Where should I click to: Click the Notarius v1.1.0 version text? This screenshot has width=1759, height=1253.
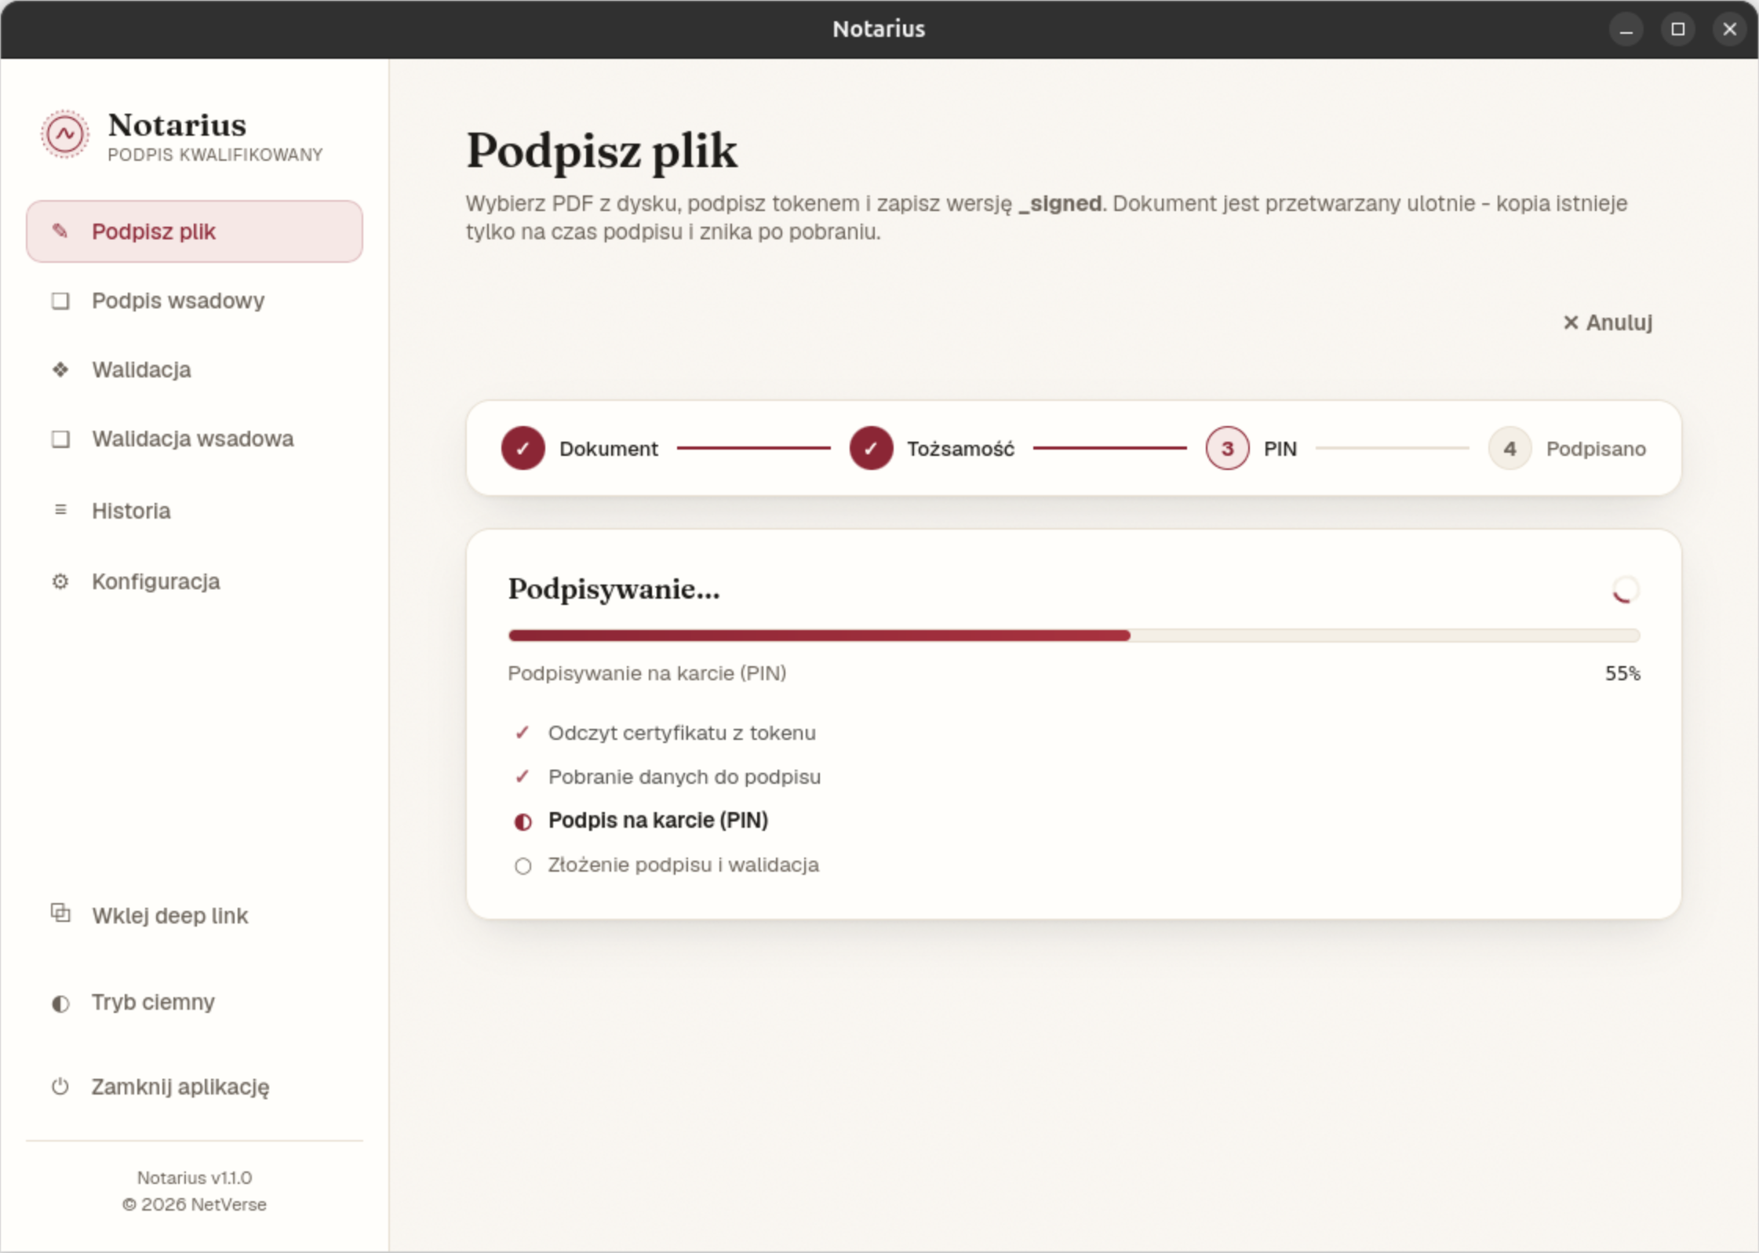pyautogui.click(x=195, y=1178)
